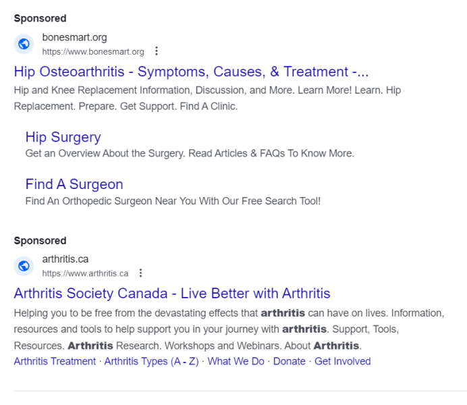Viewport: 467px width, 405px height.
Task: Click the first Sponsored label
Action: pos(40,18)
